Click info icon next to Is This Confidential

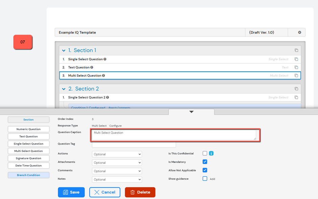[211, 154]
